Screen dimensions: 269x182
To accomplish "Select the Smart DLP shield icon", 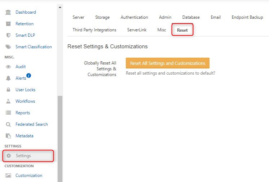I will (8, 35).
